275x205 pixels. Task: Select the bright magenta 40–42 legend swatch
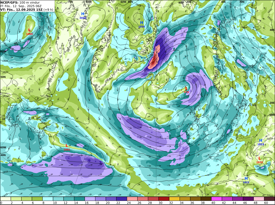[216, 199]
